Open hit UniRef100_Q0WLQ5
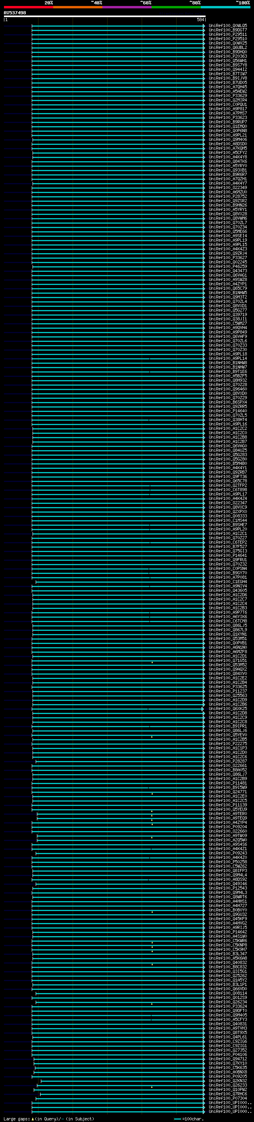Image resolution: width=254 pixels, height=1122 pixels. 228,26
